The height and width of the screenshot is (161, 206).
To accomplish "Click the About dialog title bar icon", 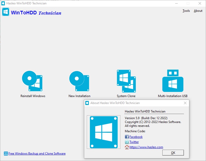I will tap(87, 103).
